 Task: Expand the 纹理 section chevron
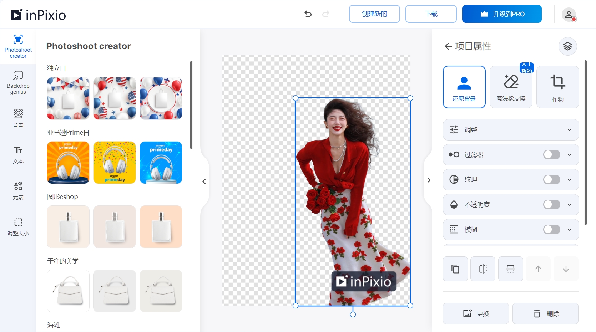(x=570, y=179)
